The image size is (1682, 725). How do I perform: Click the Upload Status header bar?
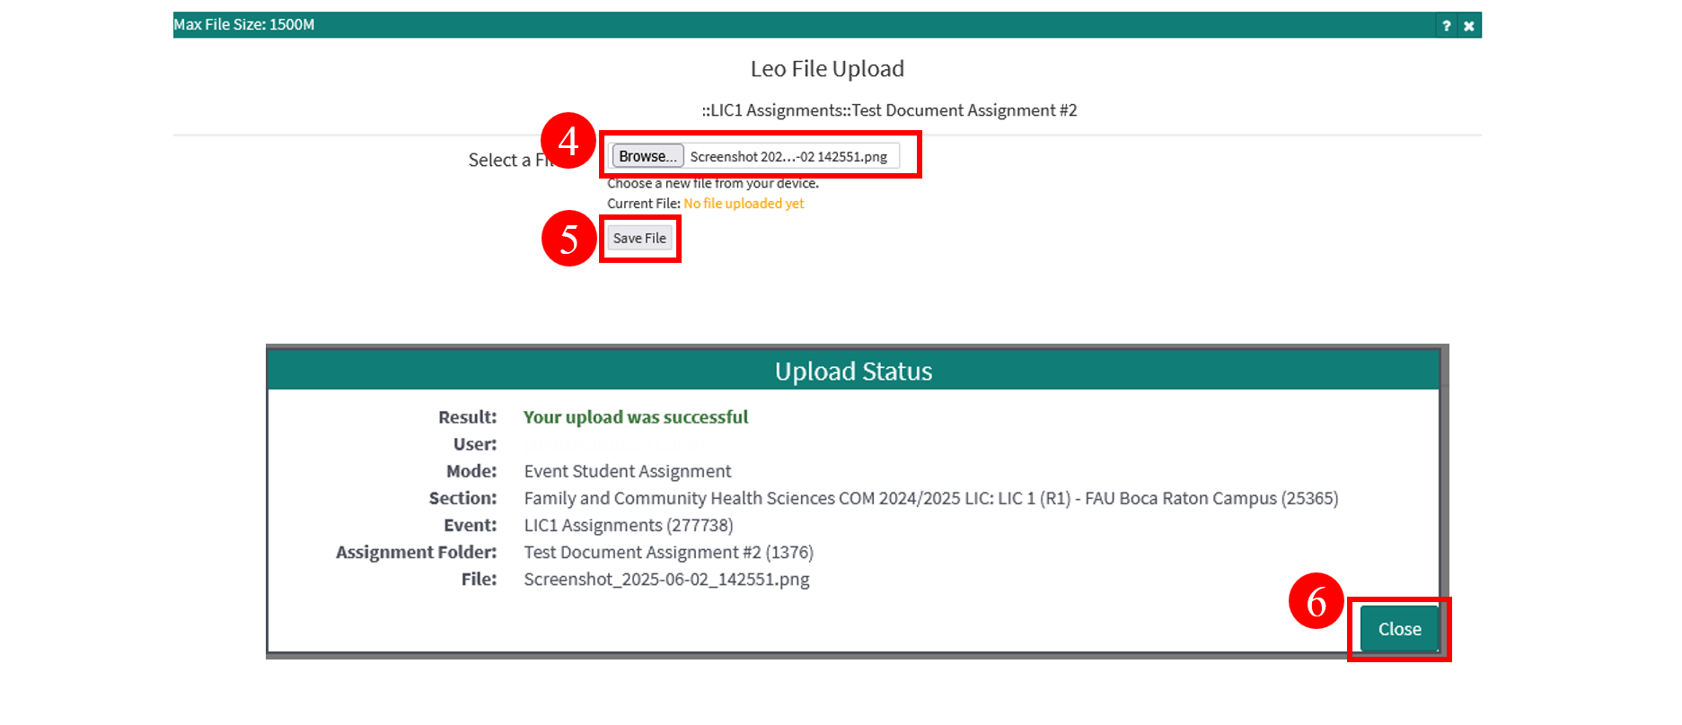(853, 371)
